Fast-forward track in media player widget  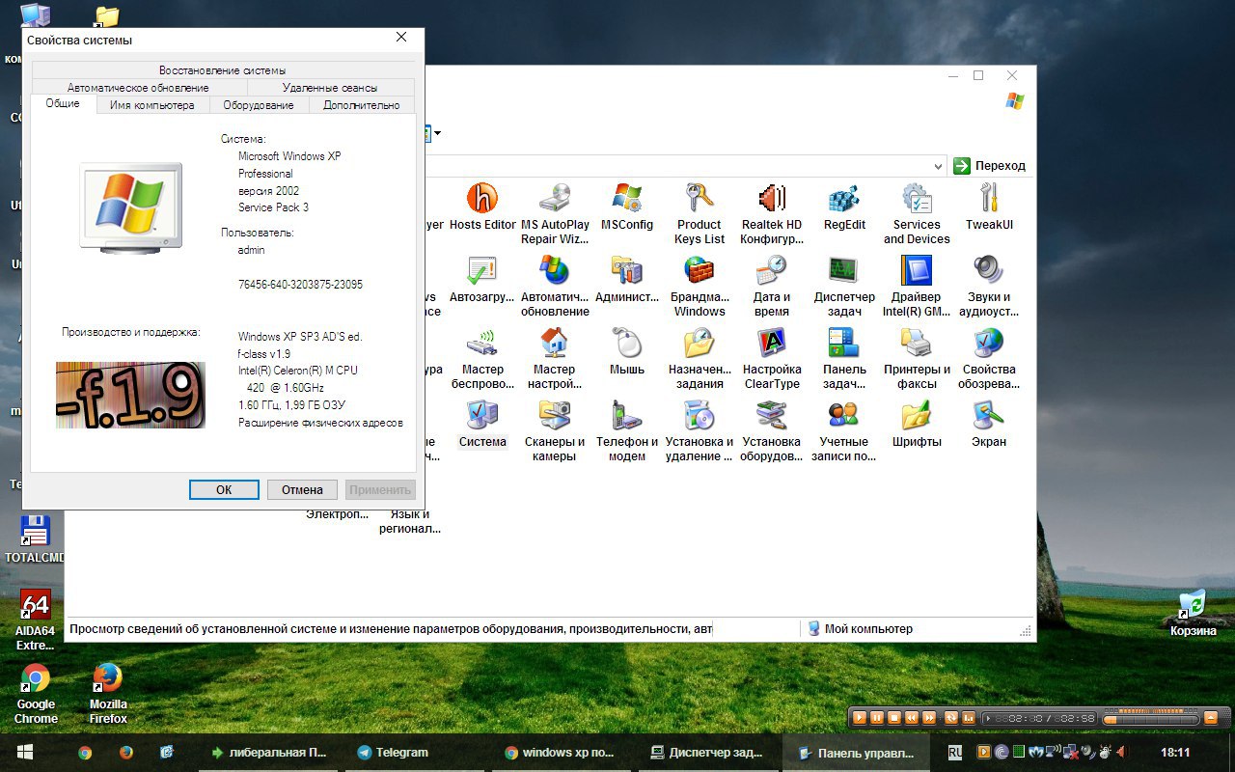[x=929, y=718]
